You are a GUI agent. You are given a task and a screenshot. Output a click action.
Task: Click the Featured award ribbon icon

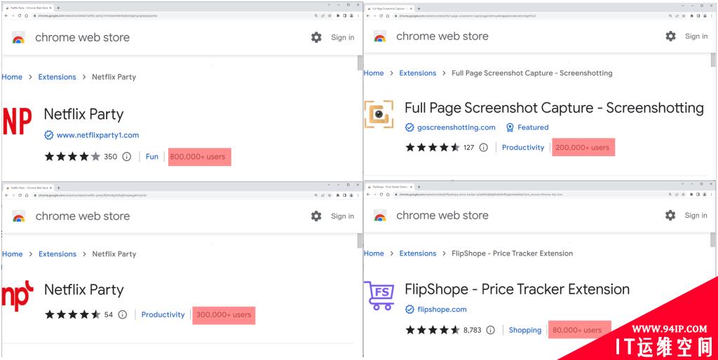(x=510, y=127)
